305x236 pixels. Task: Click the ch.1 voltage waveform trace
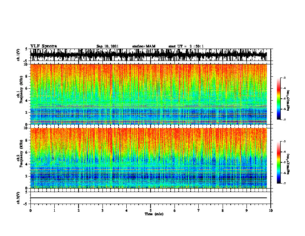pos(148,55)
